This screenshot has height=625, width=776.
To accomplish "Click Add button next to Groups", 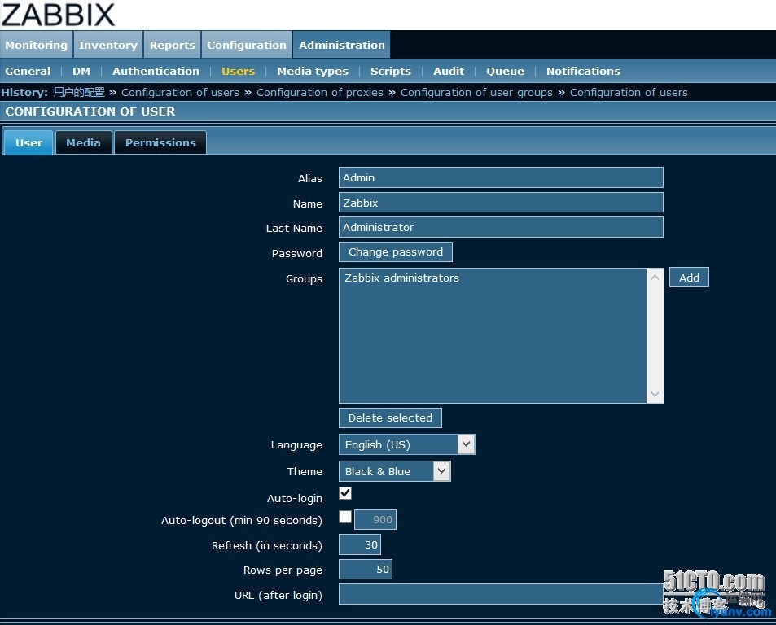I will [x=689, y=278].
